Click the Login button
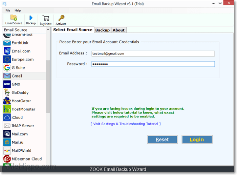The width and height of the screenshot is (237, 175). (x=197, y=139)
